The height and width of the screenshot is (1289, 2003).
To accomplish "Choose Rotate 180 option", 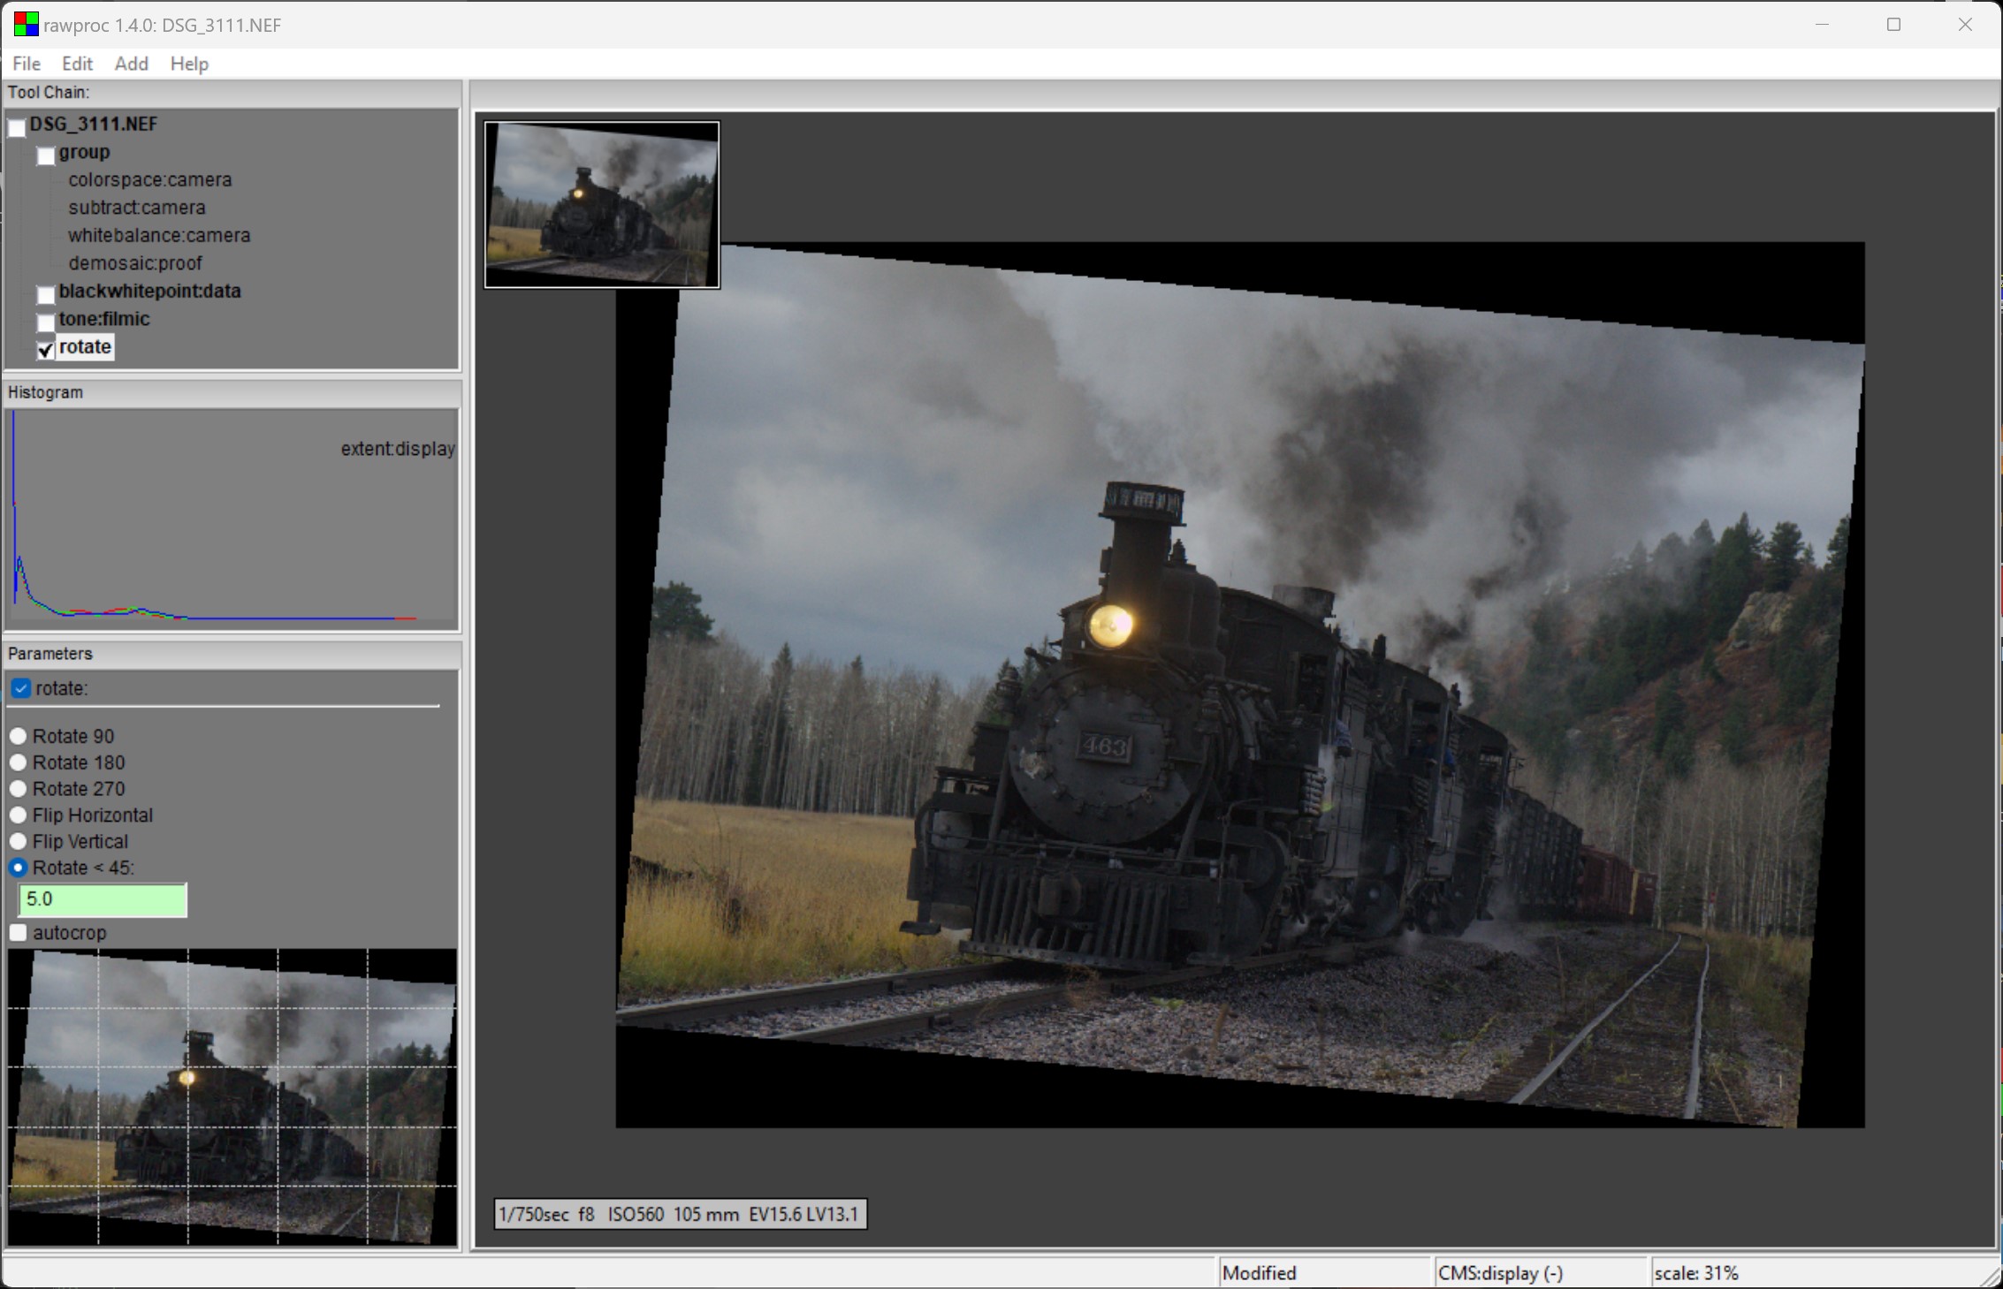I will [x=19, y=762].
